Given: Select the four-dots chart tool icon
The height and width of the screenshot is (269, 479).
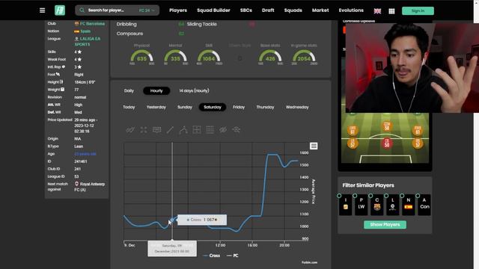Looking at the screenshot, I should click(x=144, y=130).
